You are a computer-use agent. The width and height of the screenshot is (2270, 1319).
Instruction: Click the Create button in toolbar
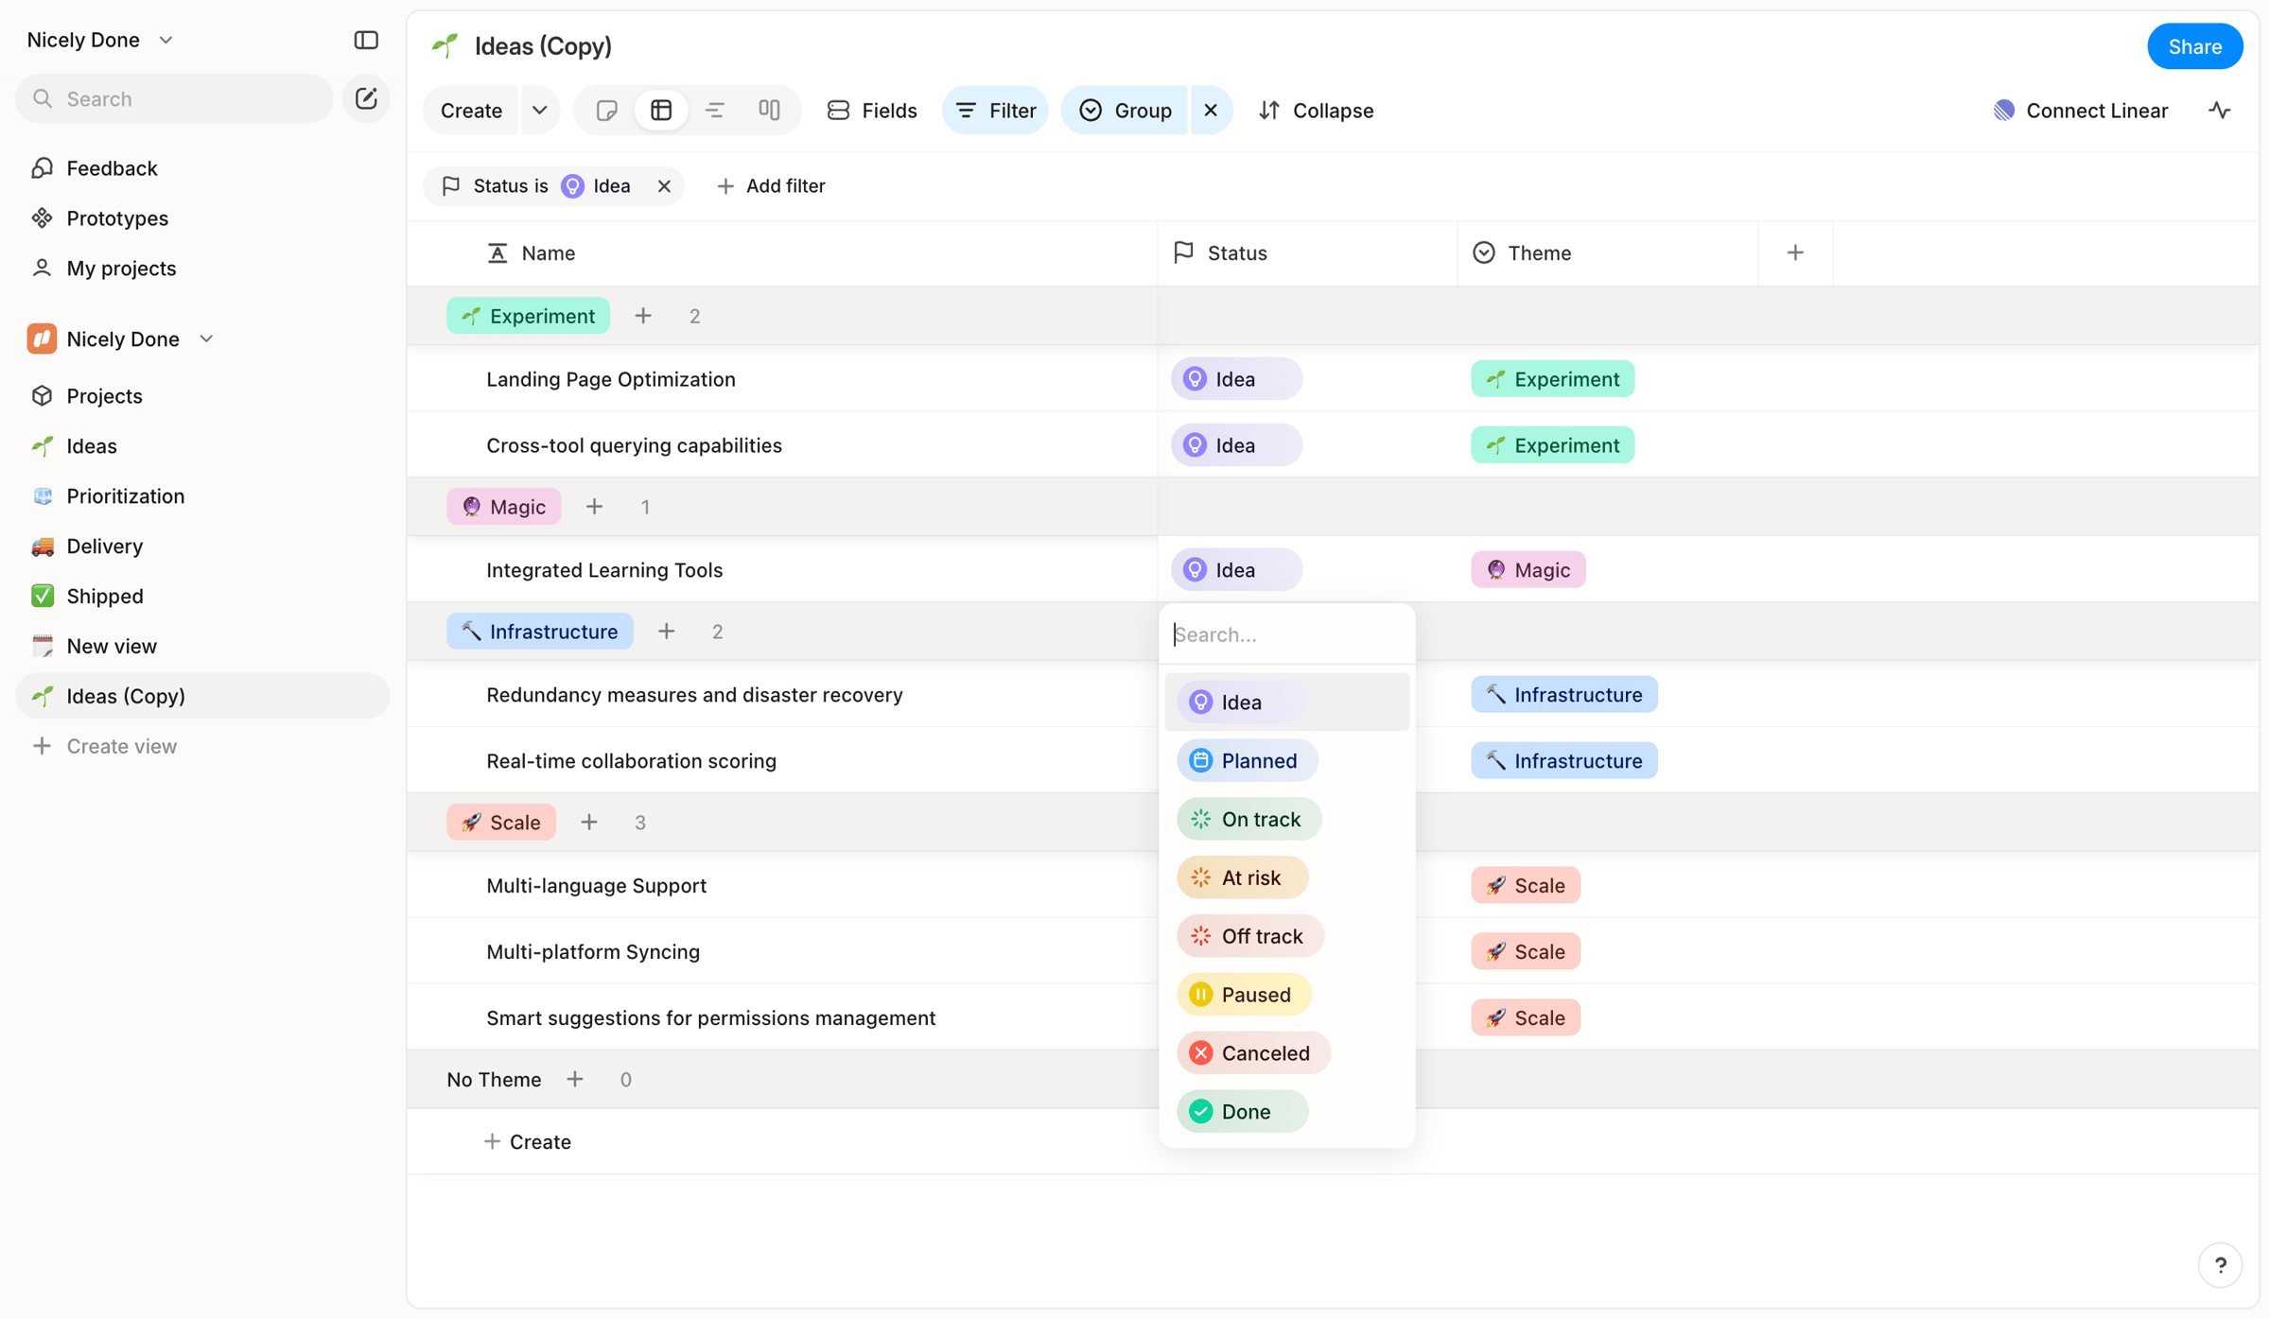coord(471,111)
